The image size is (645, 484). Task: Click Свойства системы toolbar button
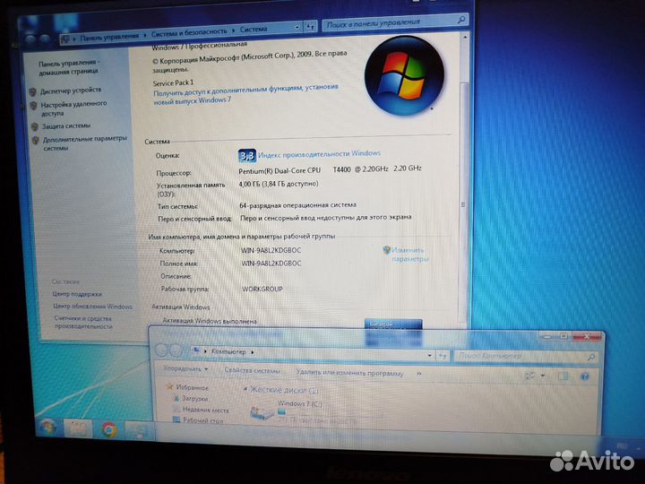coord(252,370)
